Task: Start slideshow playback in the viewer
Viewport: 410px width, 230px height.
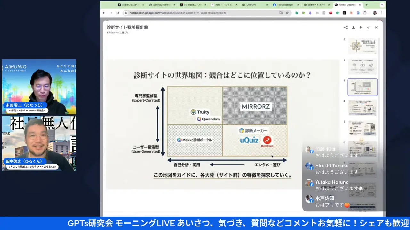Action: (x=361, y=27)
